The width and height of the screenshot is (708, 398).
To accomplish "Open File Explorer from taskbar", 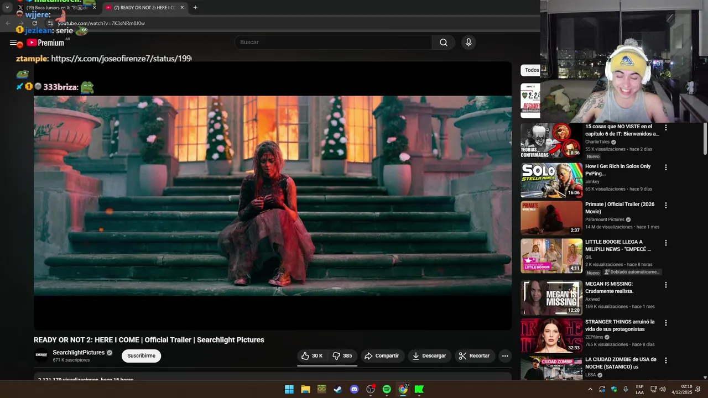I will [x=305, y=389].
